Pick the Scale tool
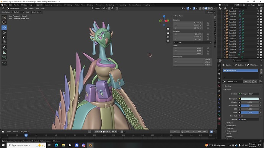The height and width of the screenshot is (148, 264). 4,37
